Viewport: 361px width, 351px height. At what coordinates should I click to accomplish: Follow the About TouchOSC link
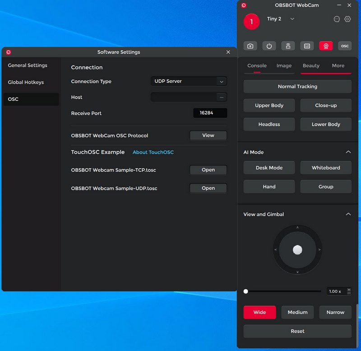(153, 152)
